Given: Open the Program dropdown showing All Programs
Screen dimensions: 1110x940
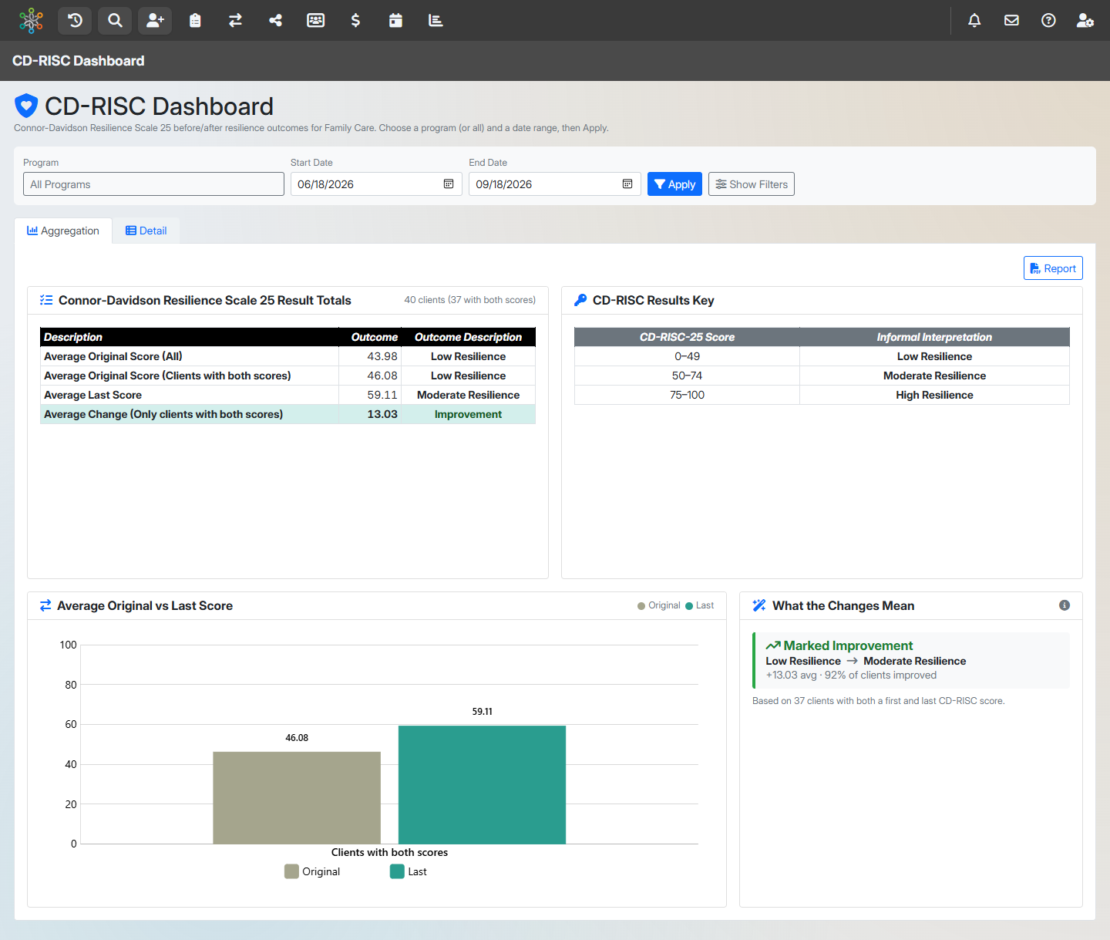Looking at the screenshot, I should (153, 184).
